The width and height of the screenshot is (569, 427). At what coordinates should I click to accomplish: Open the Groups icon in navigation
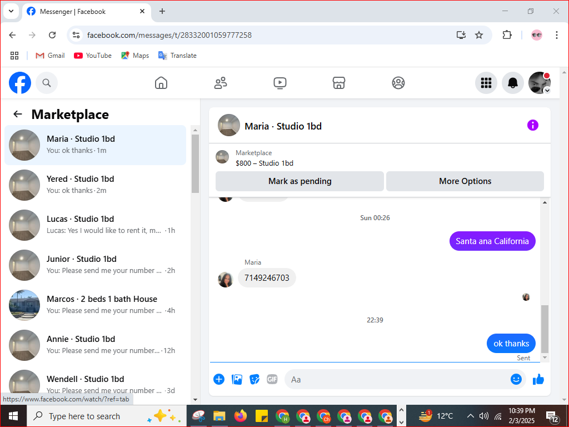398,83
